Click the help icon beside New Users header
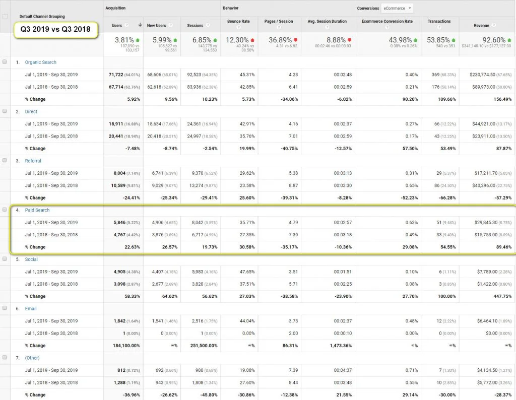Viewport: 516px width, 400px height. tap(170, 25)
